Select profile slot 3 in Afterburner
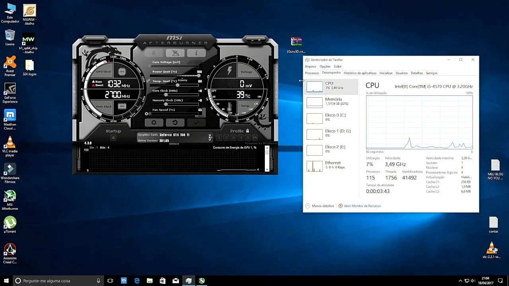This screenshot has width=509, height=286. point(233,138)
